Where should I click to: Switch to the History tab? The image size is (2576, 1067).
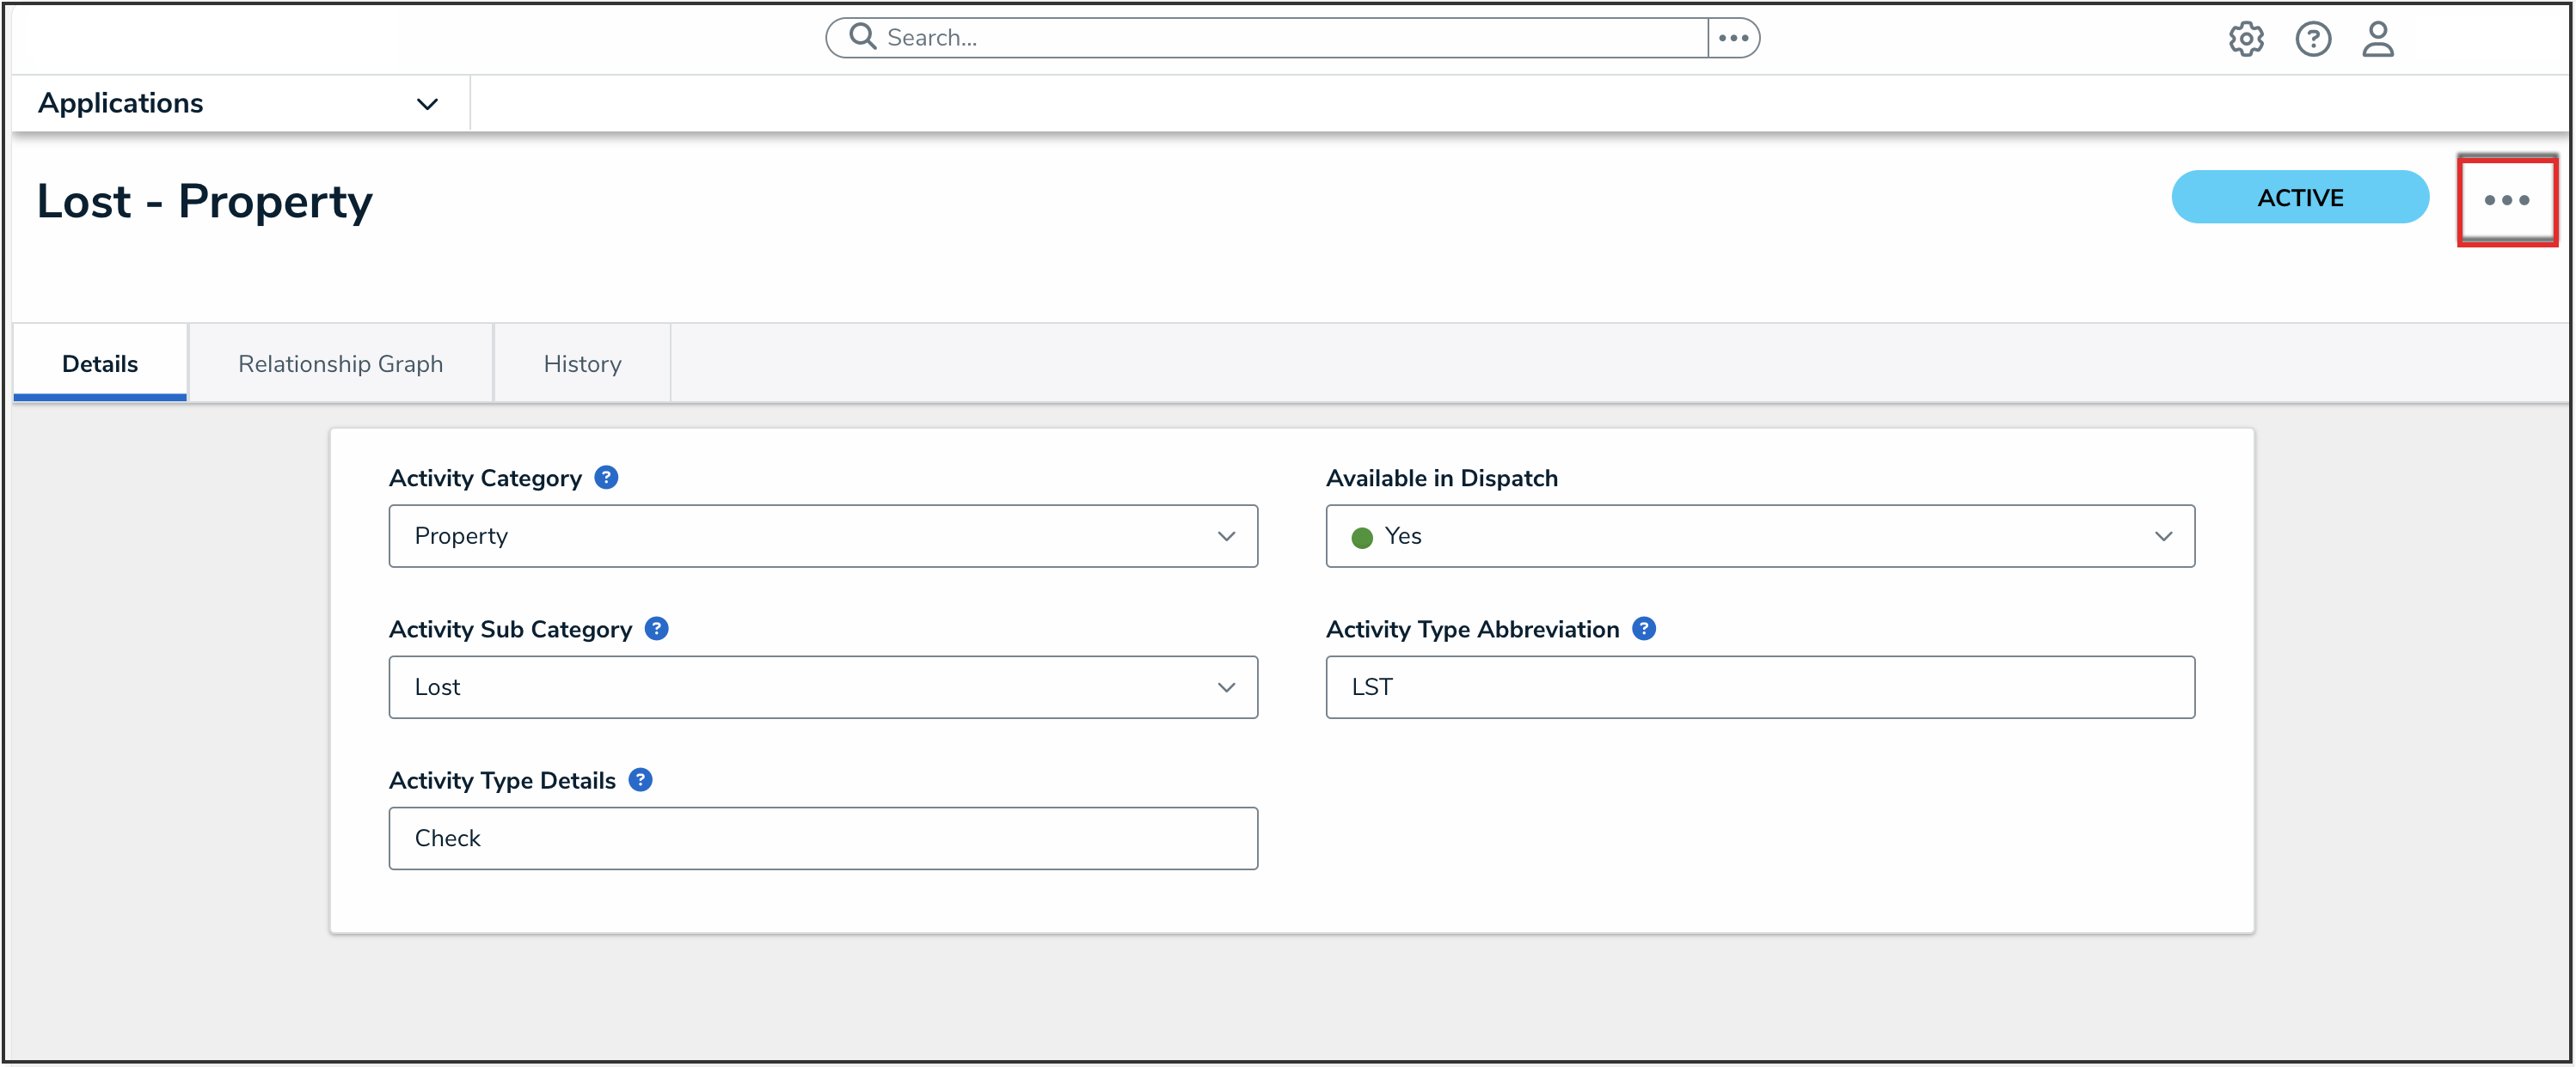[x=582, y=363]
